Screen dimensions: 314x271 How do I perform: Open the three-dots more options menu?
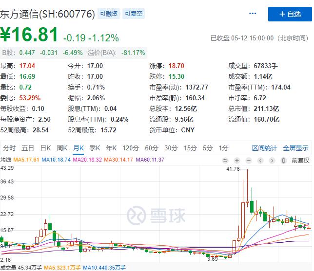click(253, 14)
